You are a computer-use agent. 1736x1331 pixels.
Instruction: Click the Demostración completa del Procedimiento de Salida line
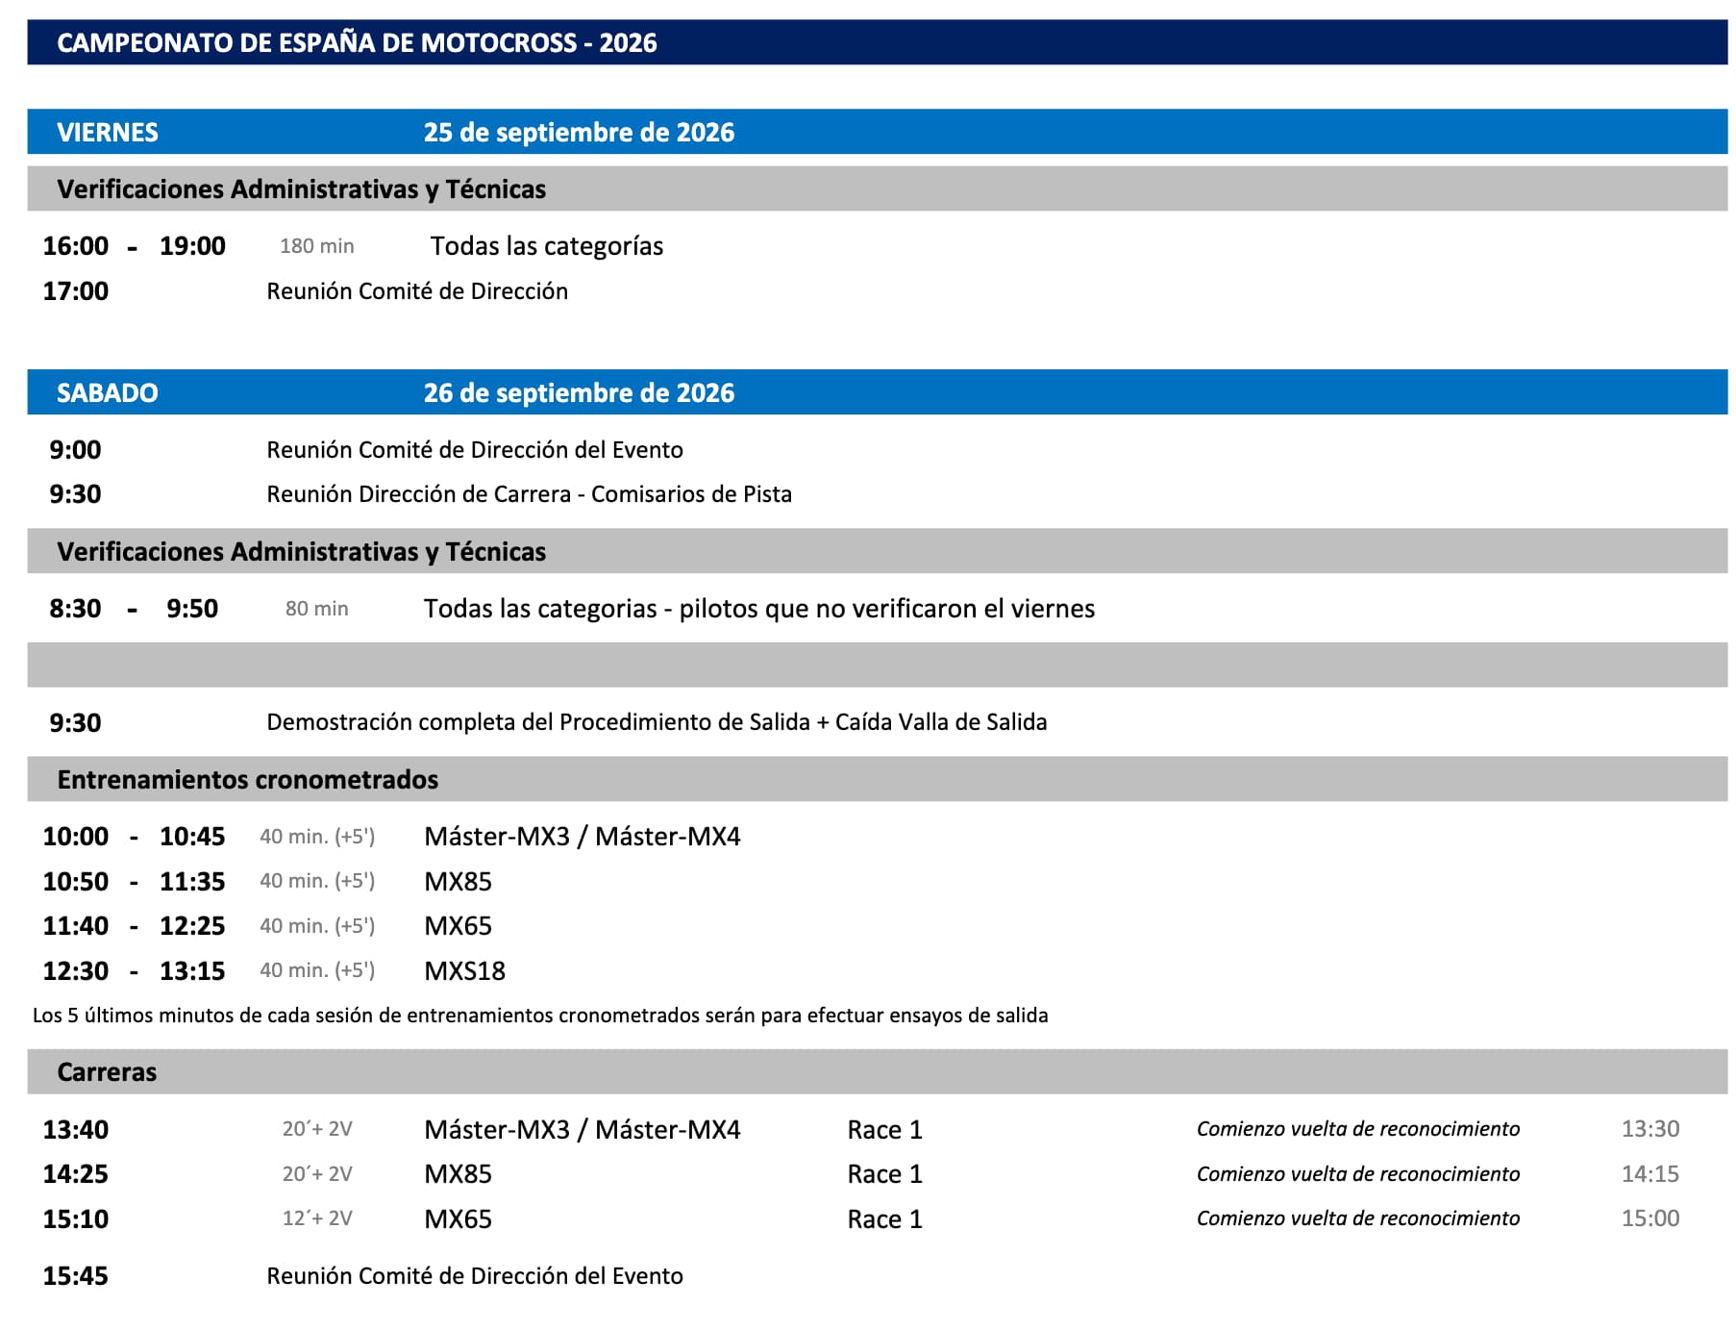657,722
